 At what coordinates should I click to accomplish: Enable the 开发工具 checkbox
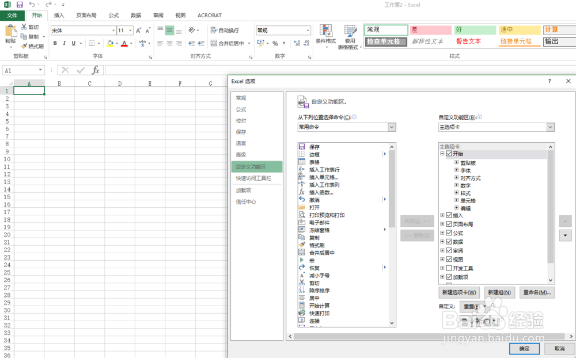[x=449, y=268]
